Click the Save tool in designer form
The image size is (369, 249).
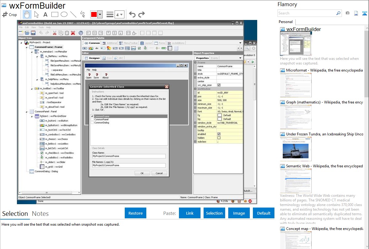coord(96,76)
